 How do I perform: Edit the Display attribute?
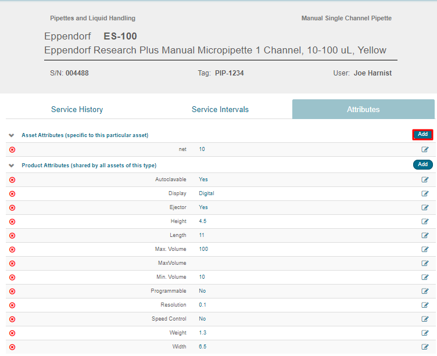425,193
